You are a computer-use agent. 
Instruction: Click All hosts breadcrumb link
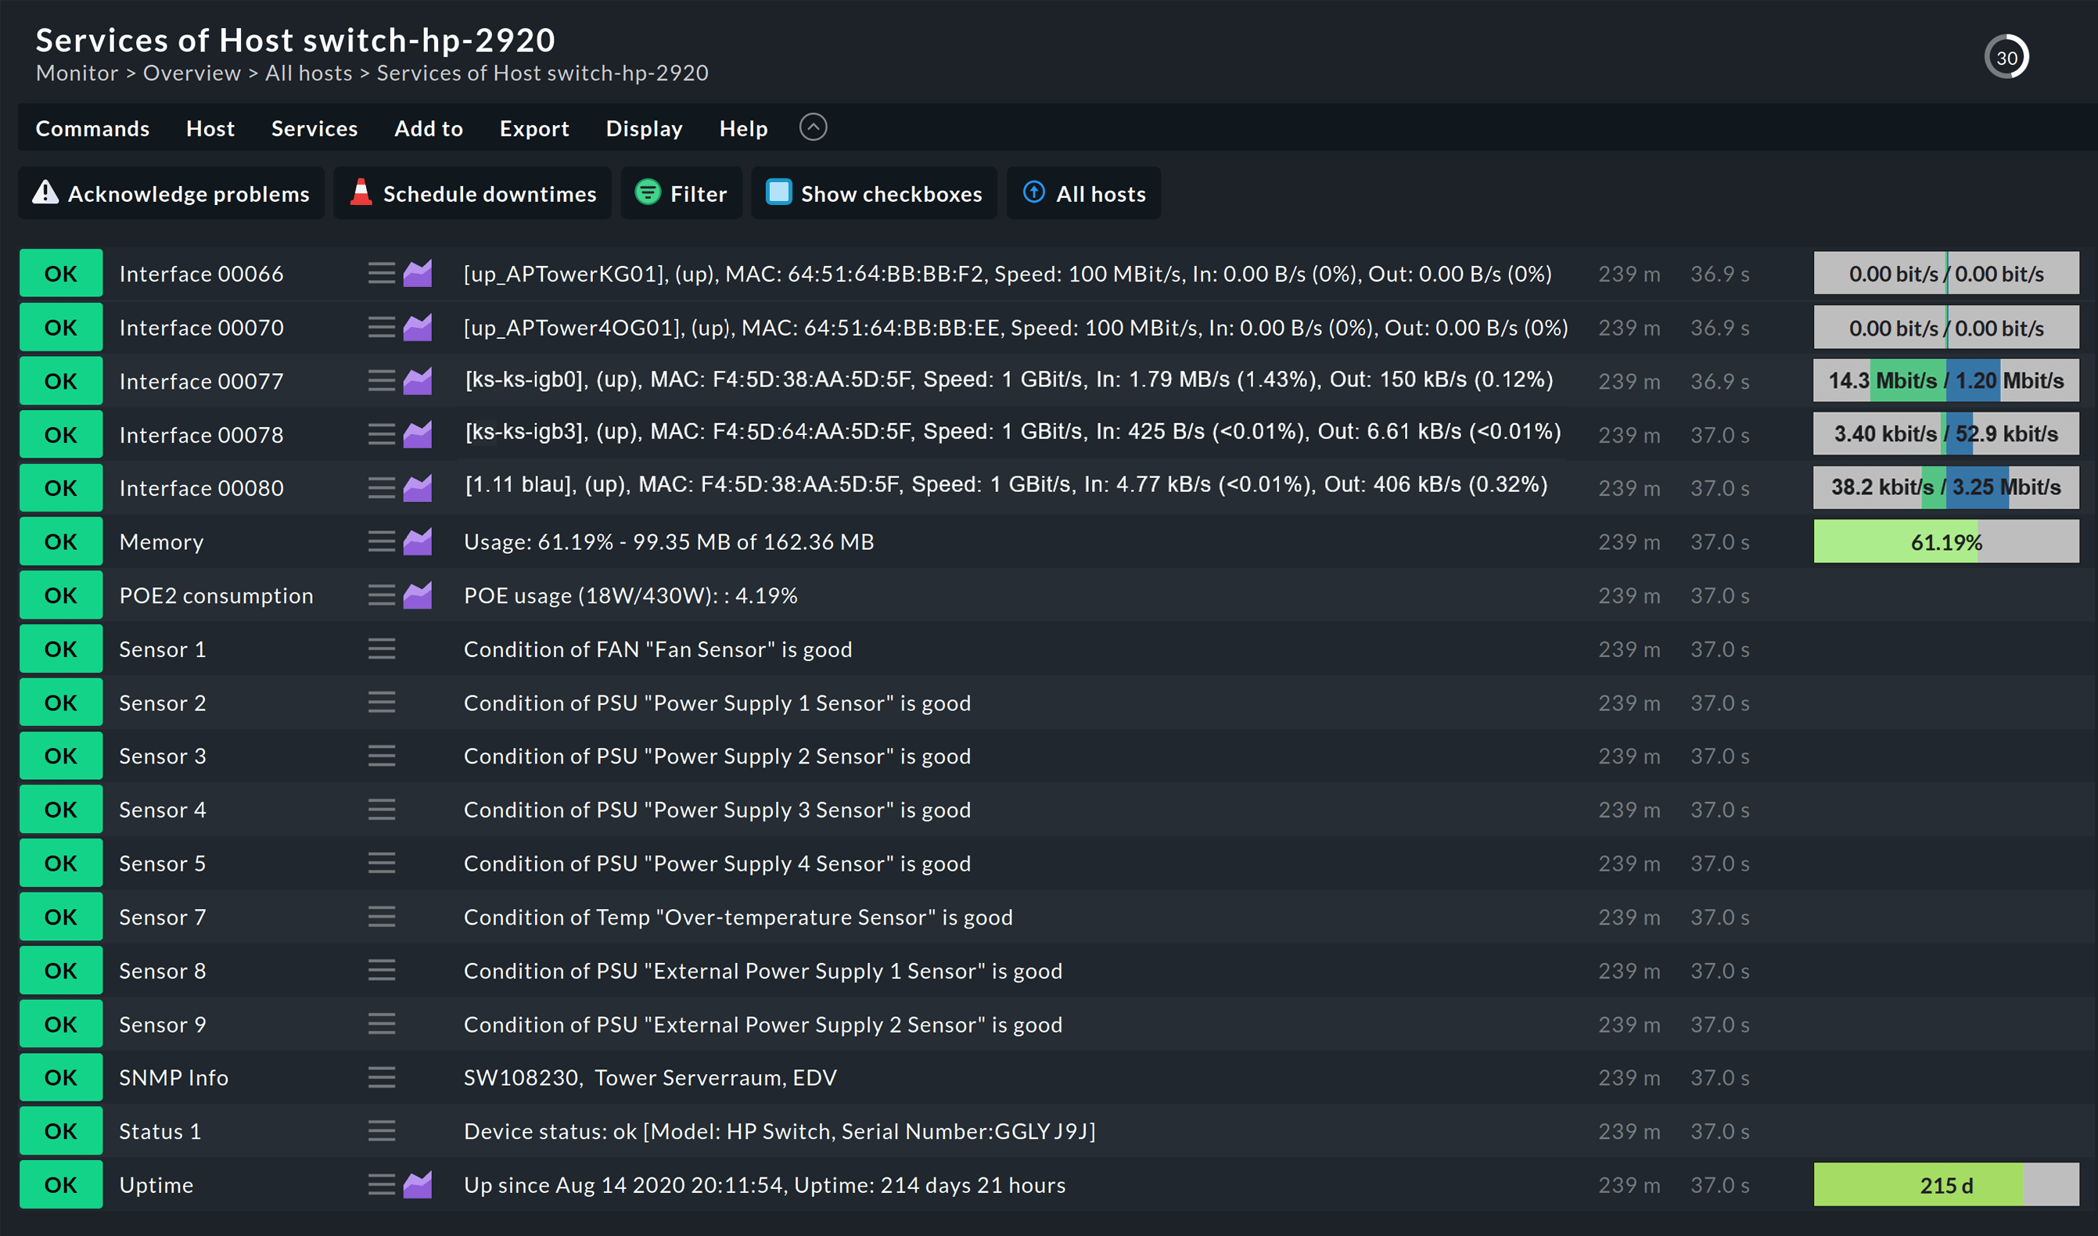[x=308, y=74]
